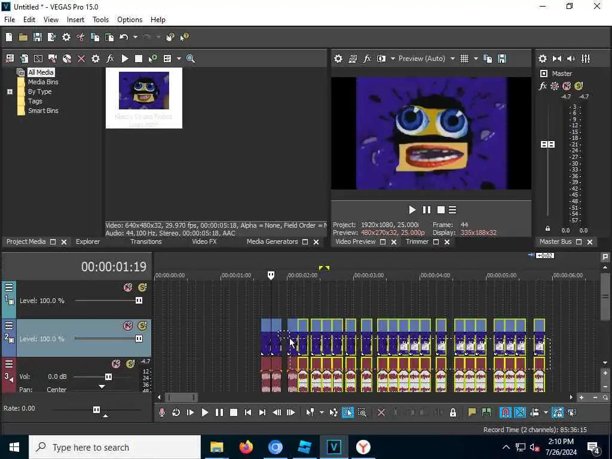Open Master Bus audio properties gear

543,59
